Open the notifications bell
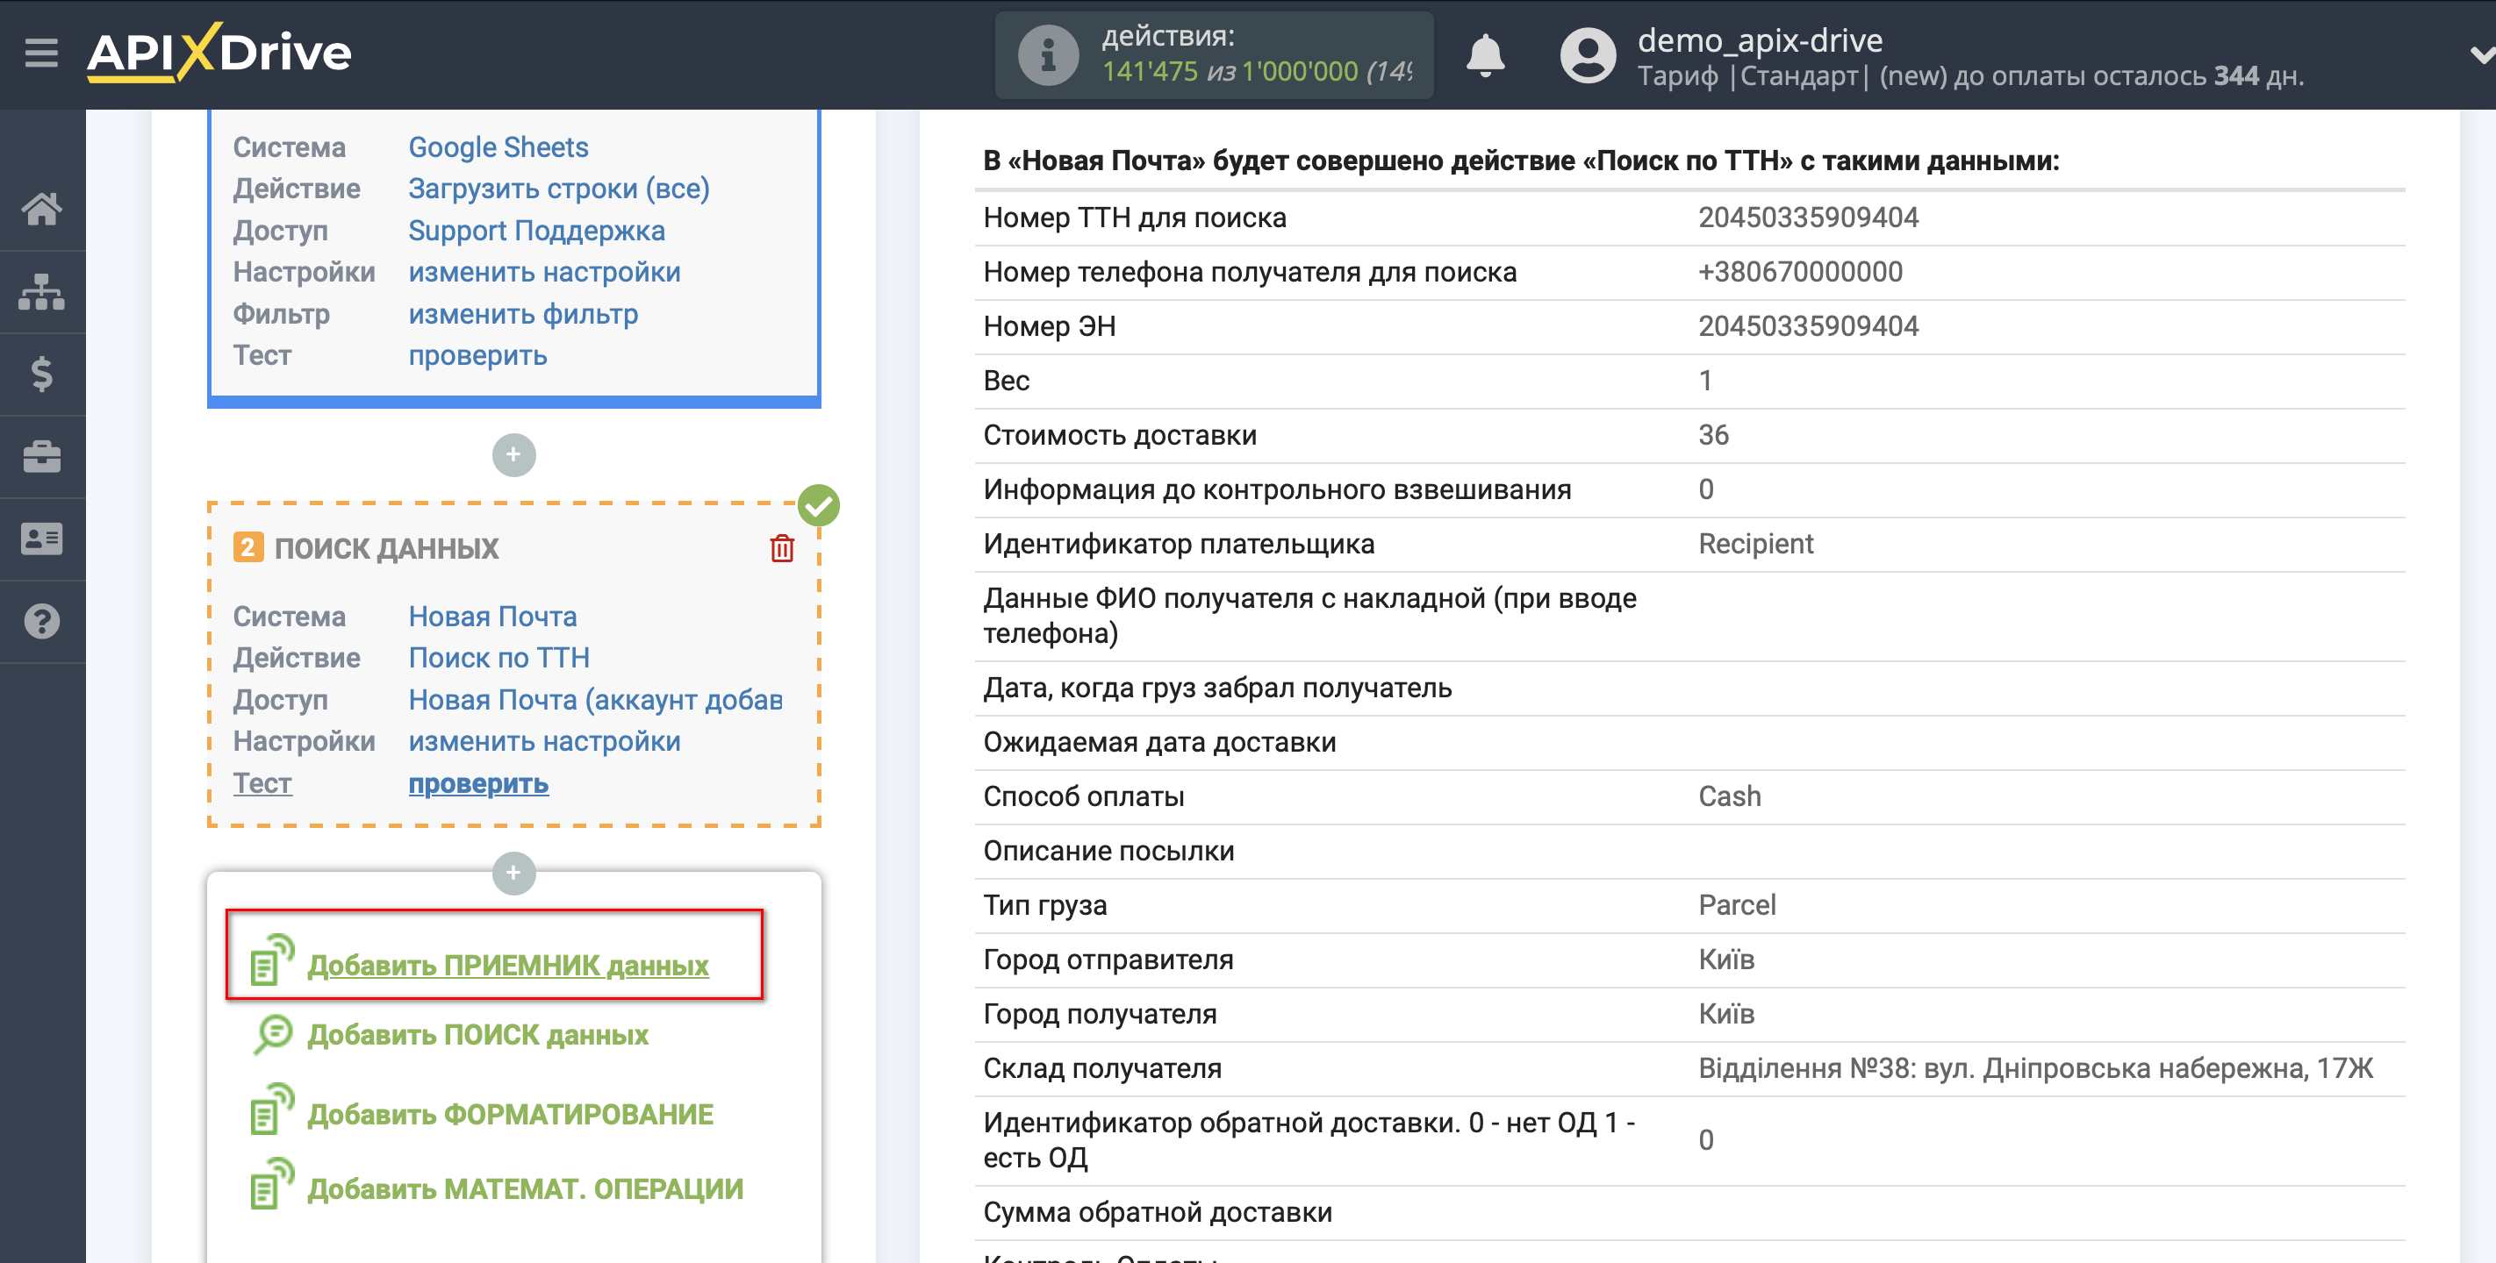This screenshot has width=2496, height=1263. (1484, 55)
